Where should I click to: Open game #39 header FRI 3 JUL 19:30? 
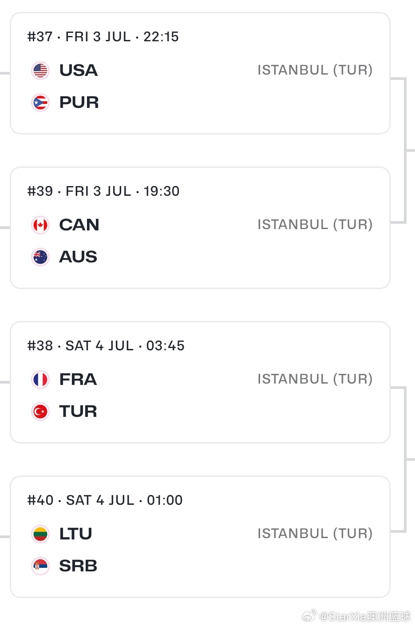[103, 191]
